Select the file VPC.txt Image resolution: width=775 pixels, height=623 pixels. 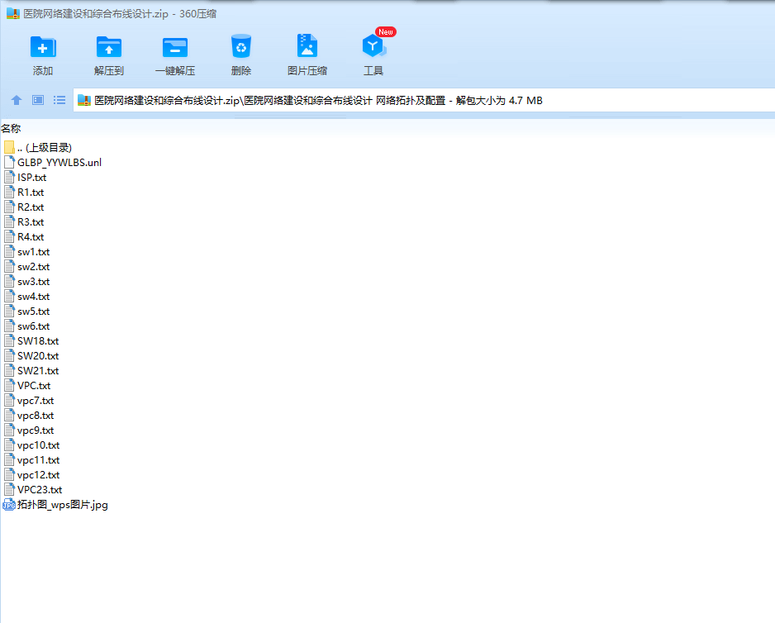(x=27, y=385)
